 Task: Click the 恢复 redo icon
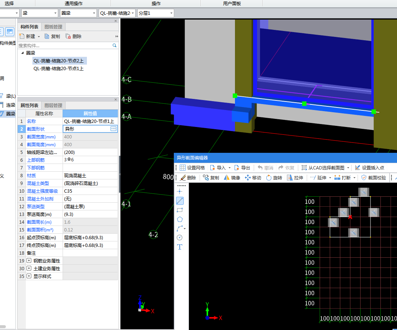(x=281, y=168)
